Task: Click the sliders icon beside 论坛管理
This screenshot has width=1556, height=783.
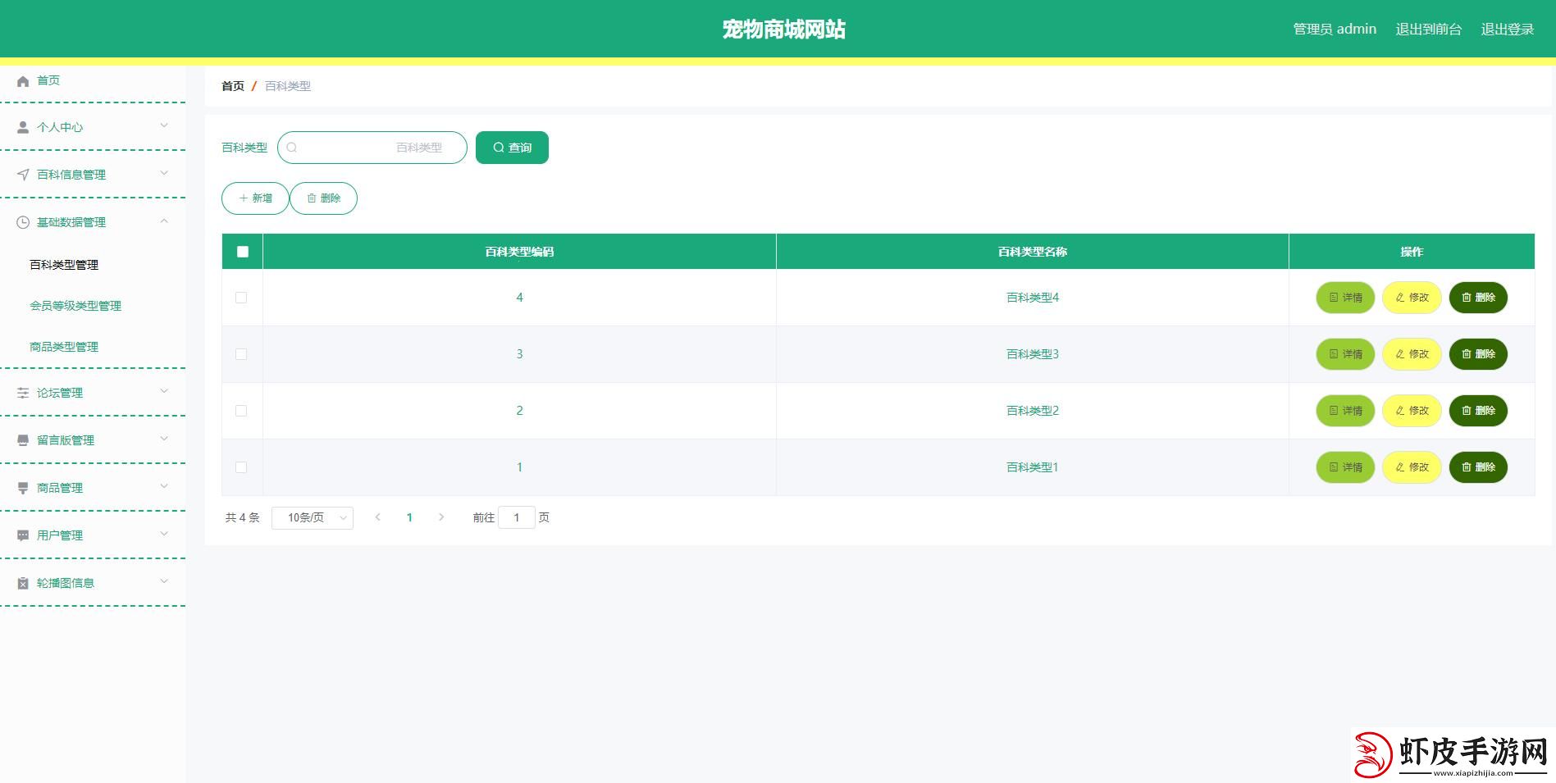Action: [23, 393]
